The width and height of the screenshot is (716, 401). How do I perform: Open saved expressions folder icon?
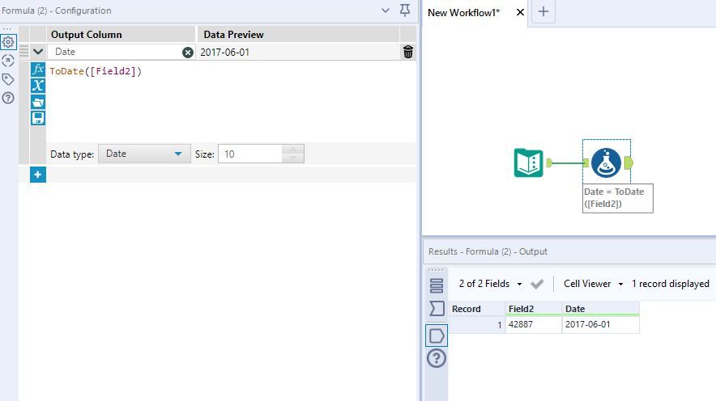click(x=38, y=102)
